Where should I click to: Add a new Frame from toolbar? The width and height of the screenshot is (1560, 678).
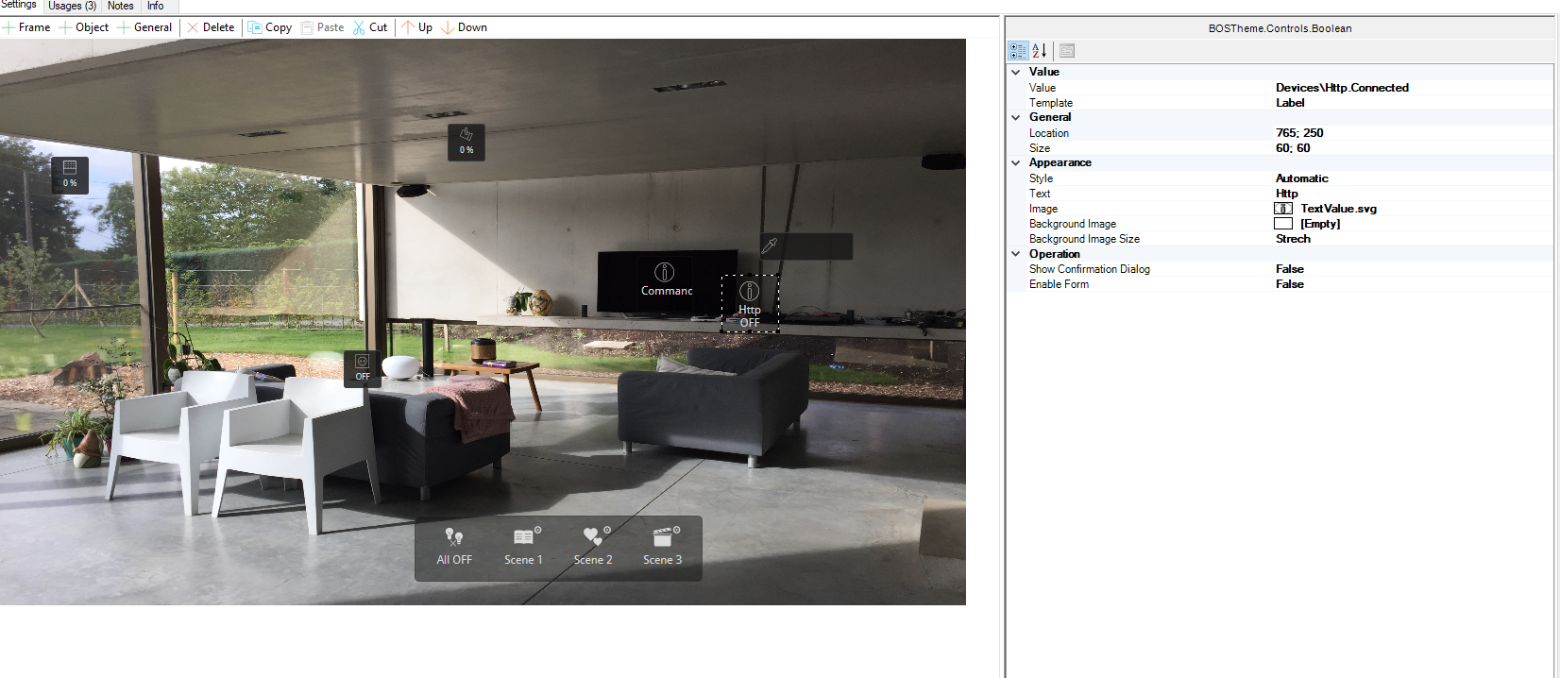point(26,27)
